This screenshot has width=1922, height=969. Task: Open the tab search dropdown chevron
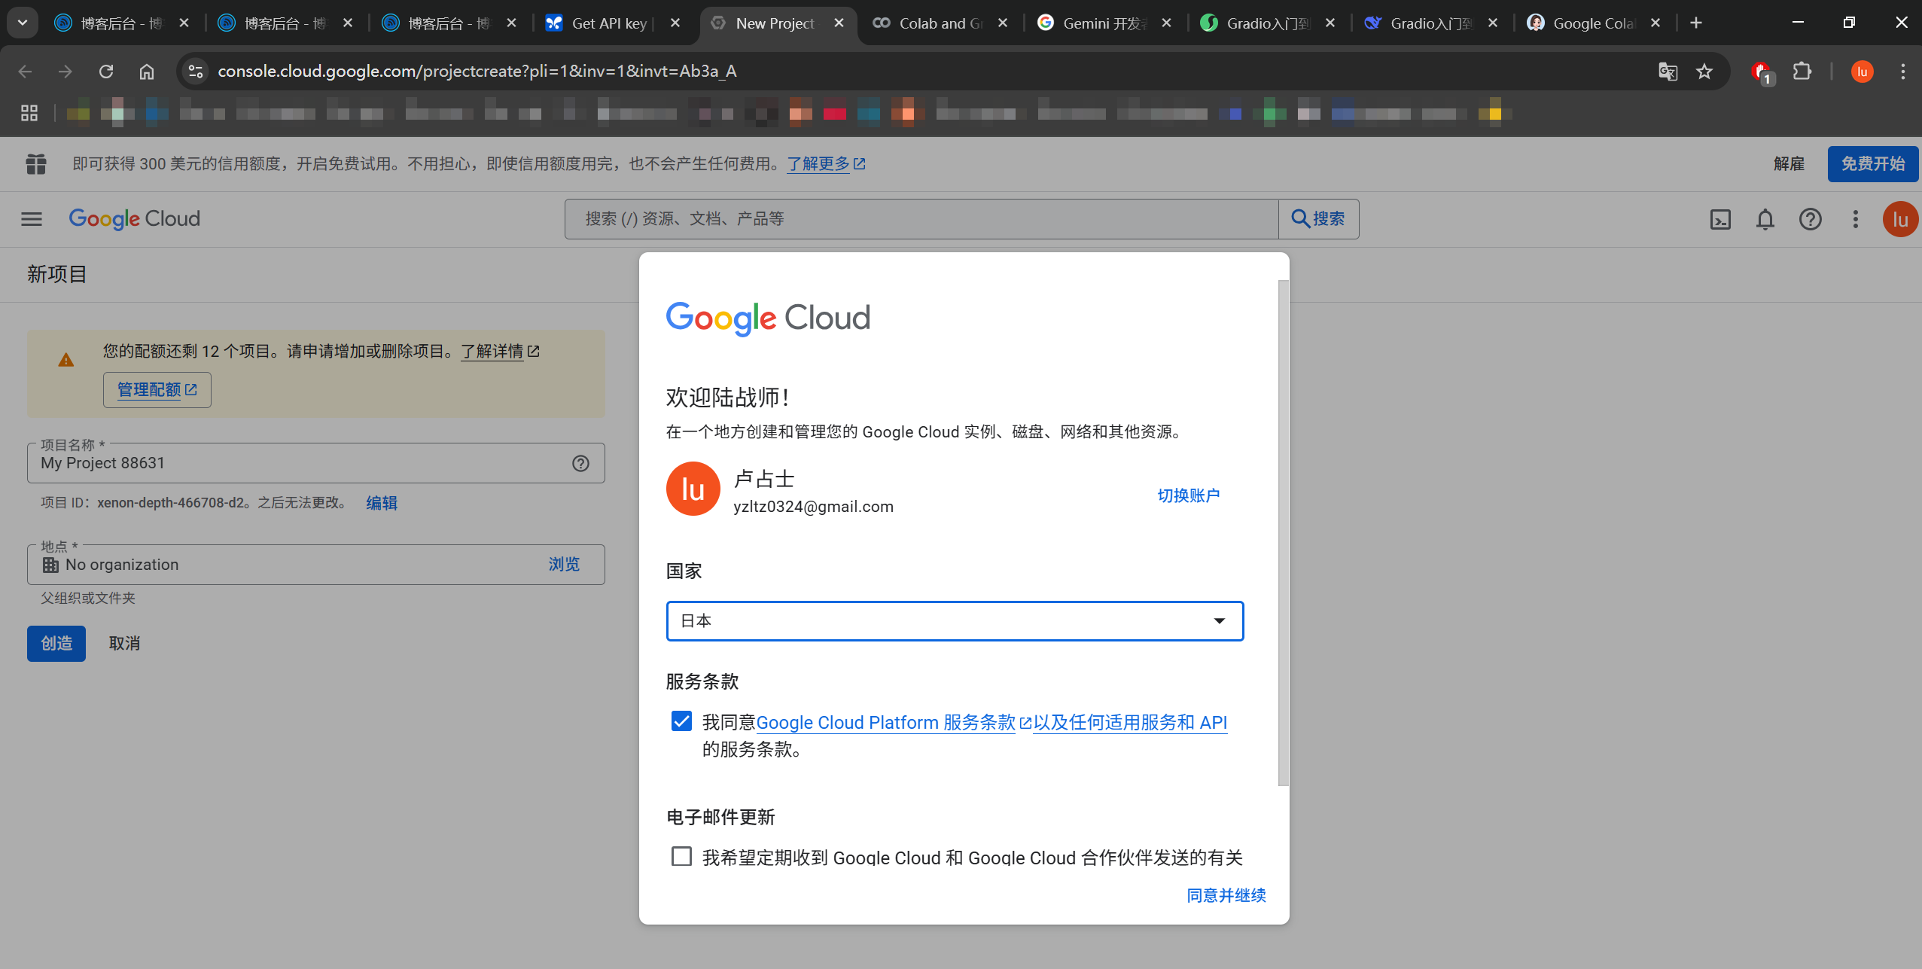click(x=23, y=23)
